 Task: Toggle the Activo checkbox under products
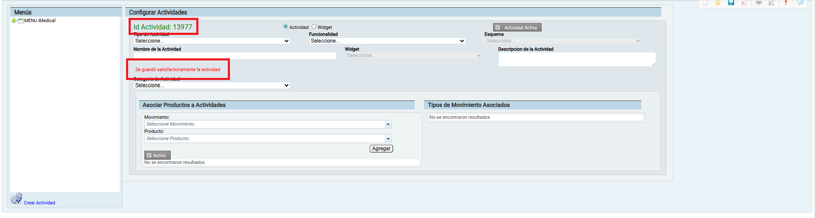[x=149, y=155]
